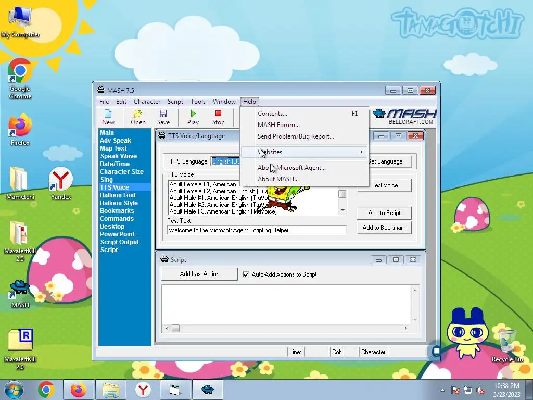Select the Firefox desktop shortcut
The height and width of the screenshot is (400, 533).
click(20, 129)
